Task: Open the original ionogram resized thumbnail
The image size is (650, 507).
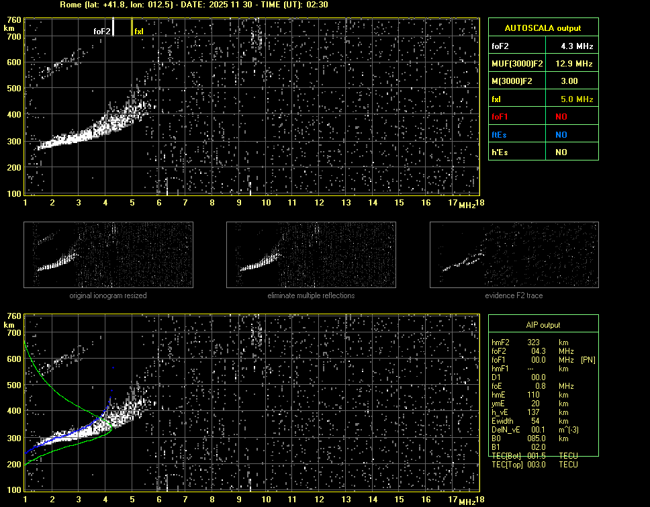Action: pos(108,255)
